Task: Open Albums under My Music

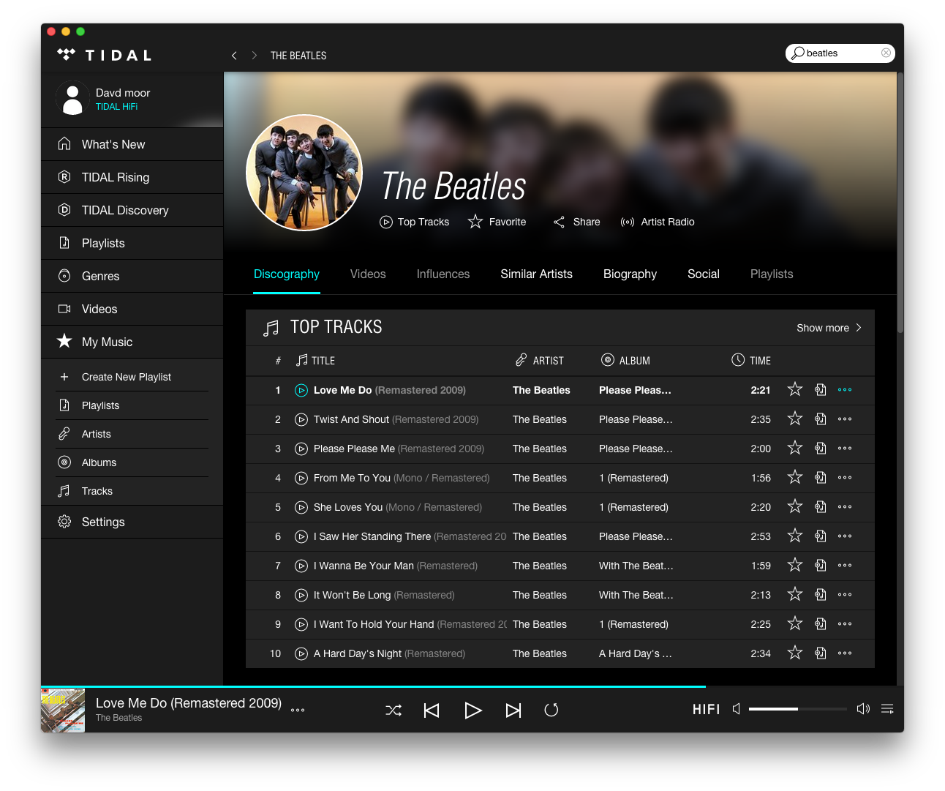Action: pyautogui.click(x=132, y=462)
